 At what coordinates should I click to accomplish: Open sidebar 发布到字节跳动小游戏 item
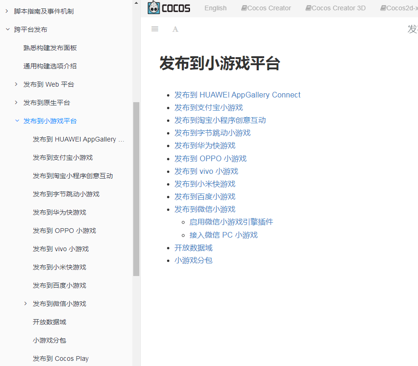(x=66, y=194)
